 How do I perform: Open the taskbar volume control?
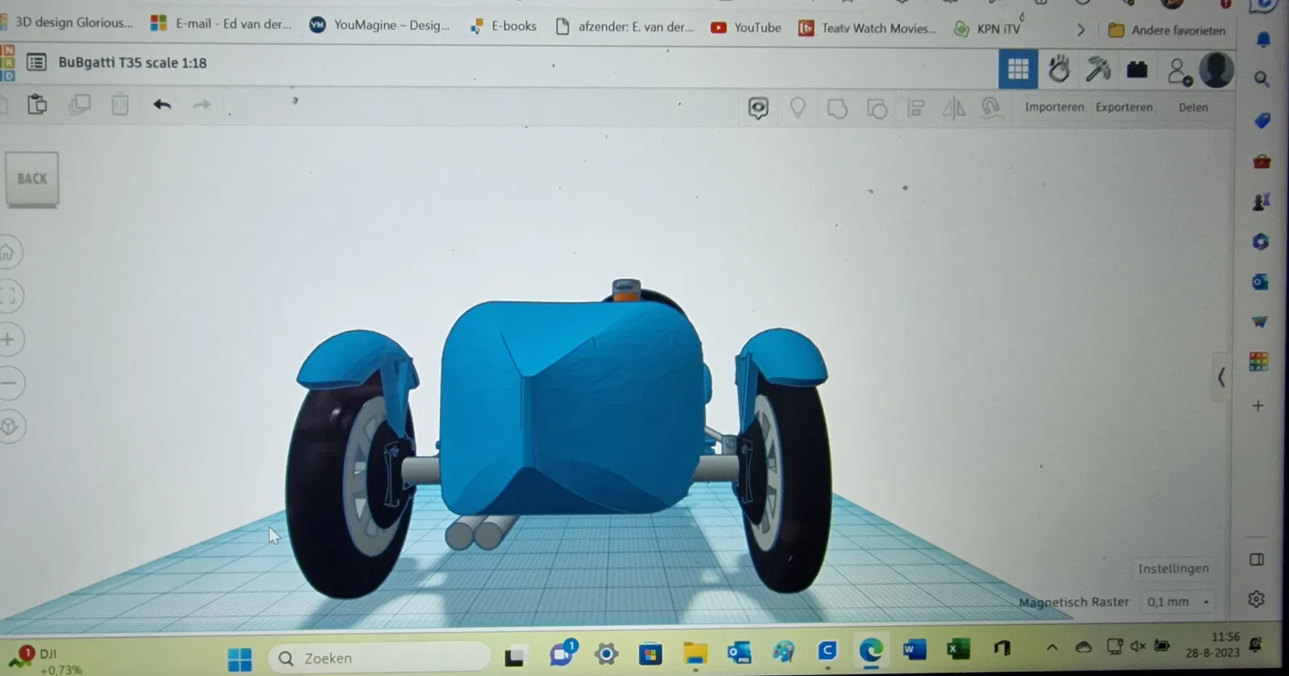click(1138, 646)
